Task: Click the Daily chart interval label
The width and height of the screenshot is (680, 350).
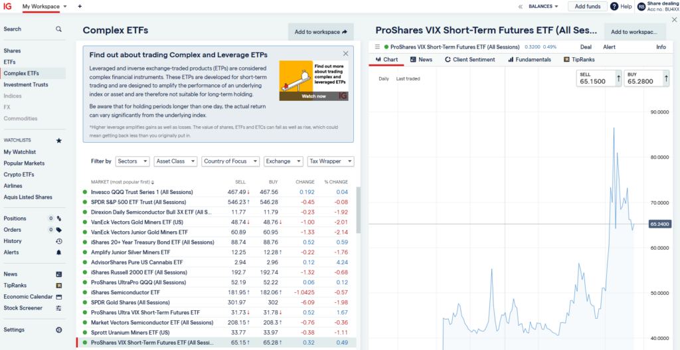Action: [384, 79]
